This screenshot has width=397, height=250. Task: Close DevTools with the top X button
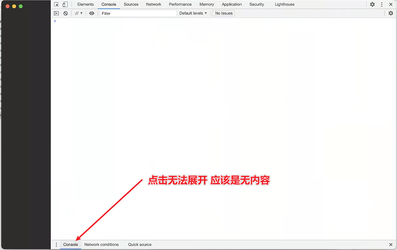point(391,4)
